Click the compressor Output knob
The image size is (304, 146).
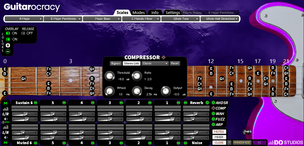166,91
